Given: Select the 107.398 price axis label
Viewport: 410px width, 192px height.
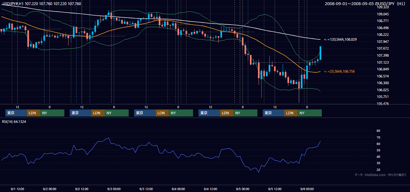Looking at the screenshot, I should pos(383,55).
